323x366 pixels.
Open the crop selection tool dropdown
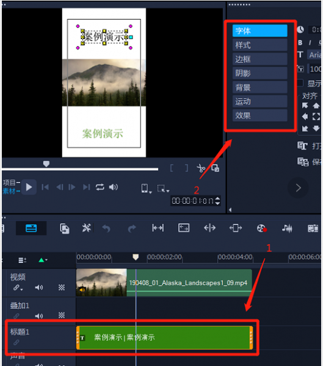163,188
